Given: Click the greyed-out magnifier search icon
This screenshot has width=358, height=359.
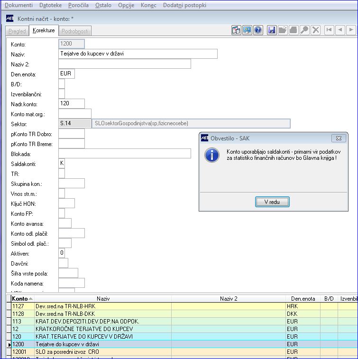Looking at the screenshot, I should coord(304,30).
